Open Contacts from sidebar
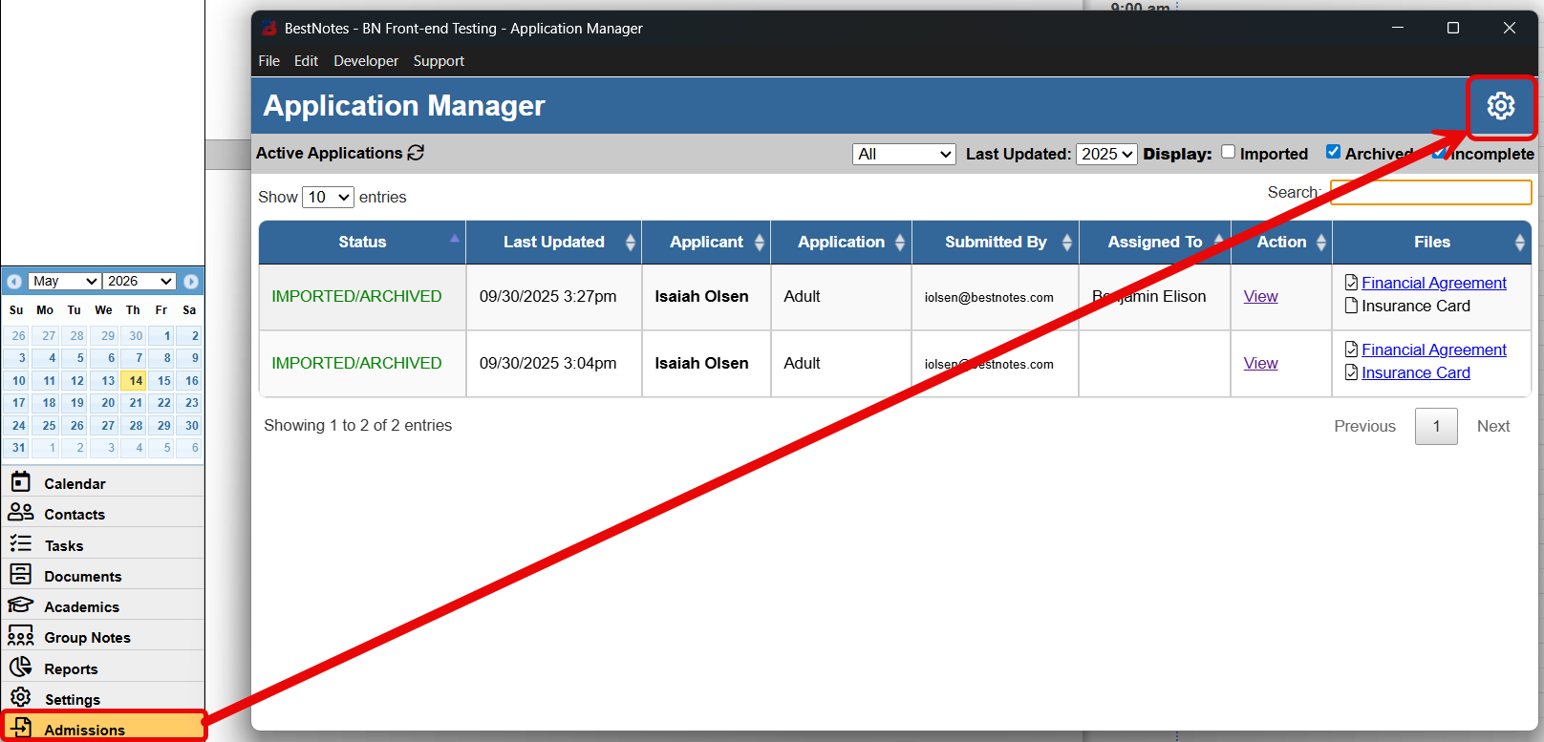 pyautogui.click(x=103, y=513)
